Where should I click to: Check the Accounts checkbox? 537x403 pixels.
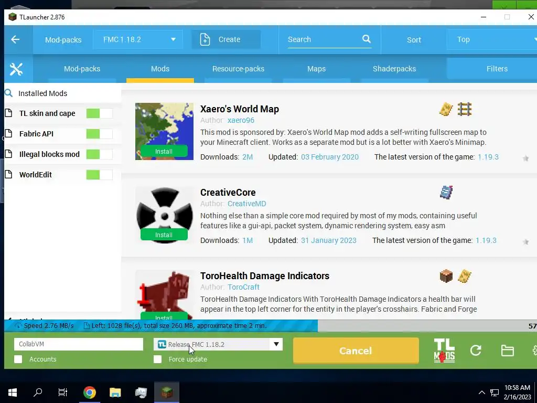click(x=18, y=359)
